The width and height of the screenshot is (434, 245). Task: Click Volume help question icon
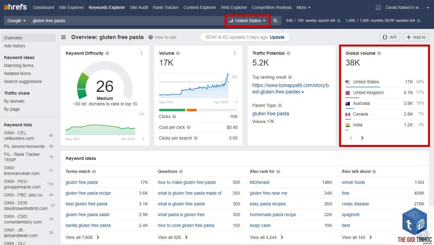click(x=178, y=53)
